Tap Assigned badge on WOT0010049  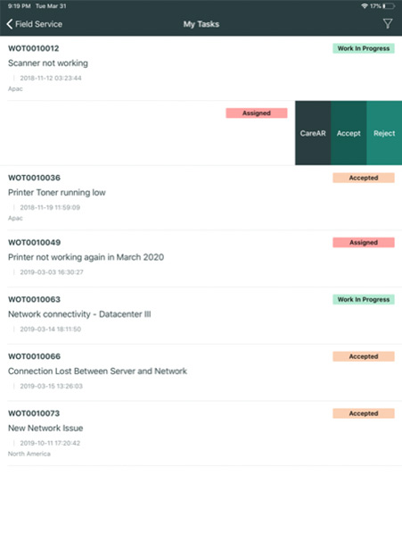click(364, 243)
